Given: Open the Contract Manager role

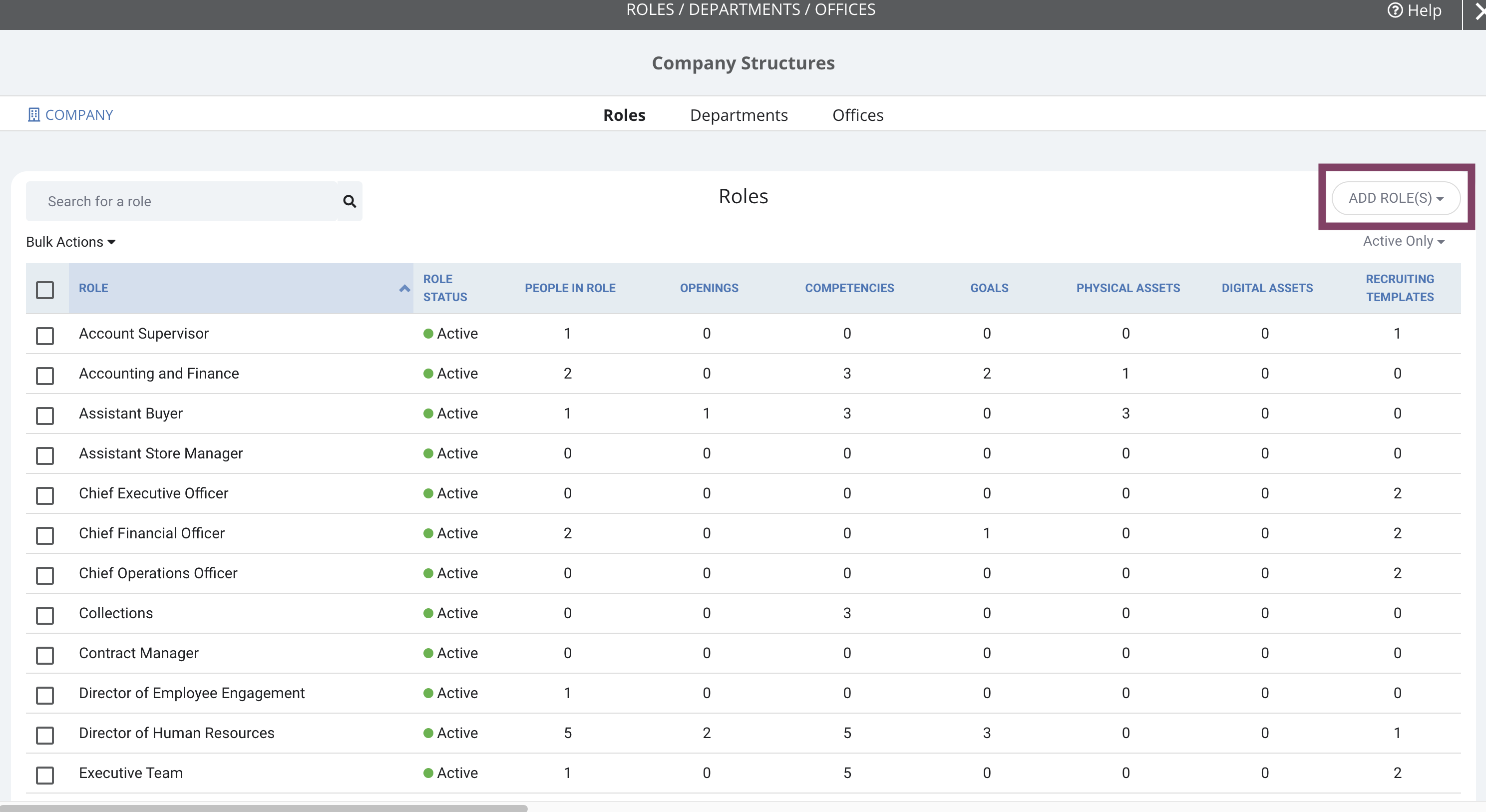Looking at the screenshot, I should [138, 653].
